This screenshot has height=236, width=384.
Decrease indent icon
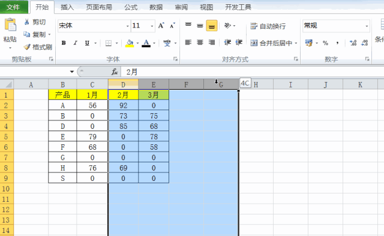(227, 43)
